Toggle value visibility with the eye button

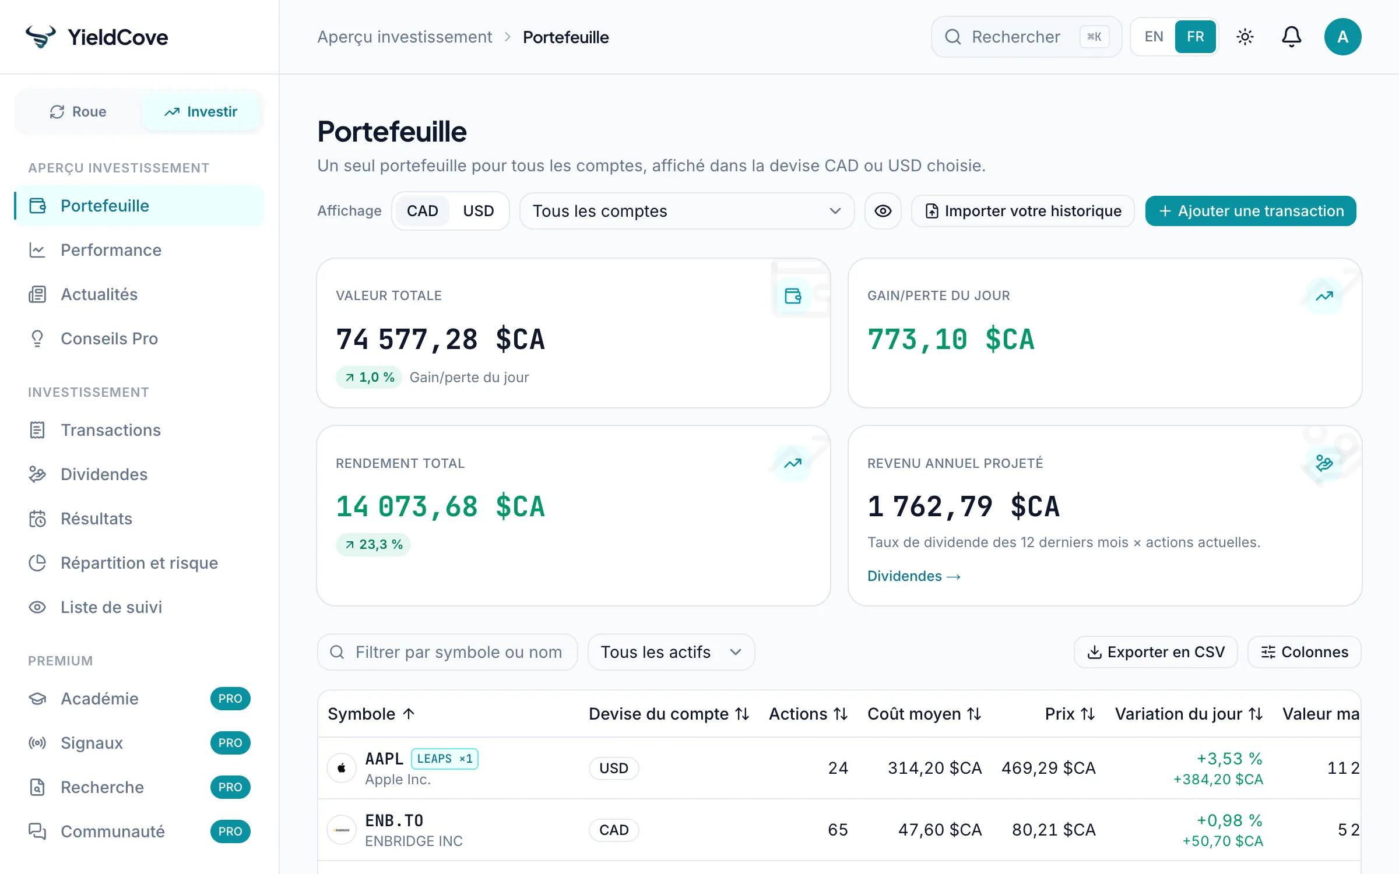tap(883, 211)
